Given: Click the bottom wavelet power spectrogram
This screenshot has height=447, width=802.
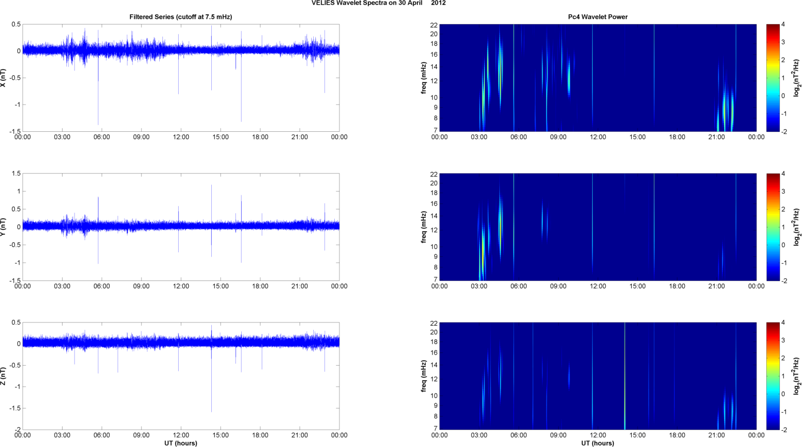Looking at the screenshot, I should pos(598,376).
